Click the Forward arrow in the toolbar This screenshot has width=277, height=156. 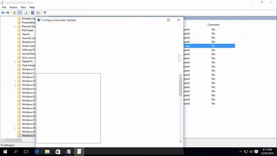pos(8,13)
